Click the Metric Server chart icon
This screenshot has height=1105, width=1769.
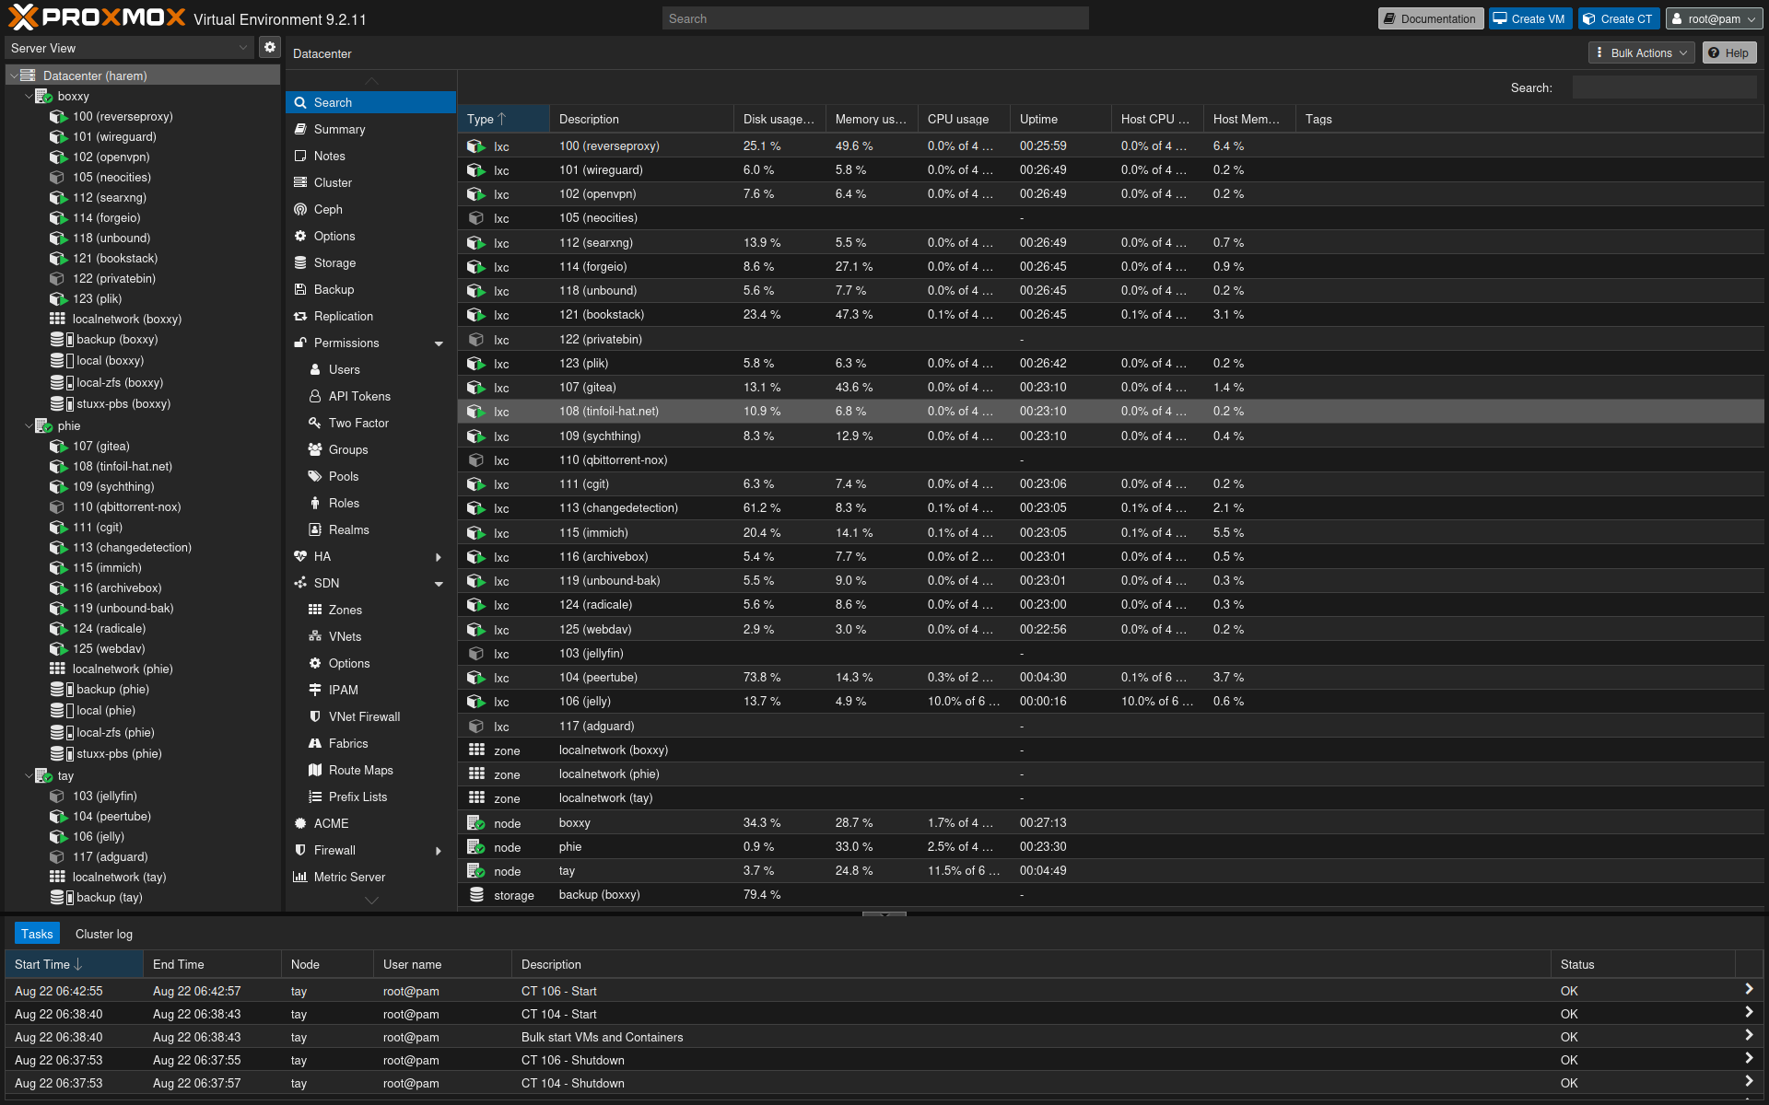coord(300,878)
